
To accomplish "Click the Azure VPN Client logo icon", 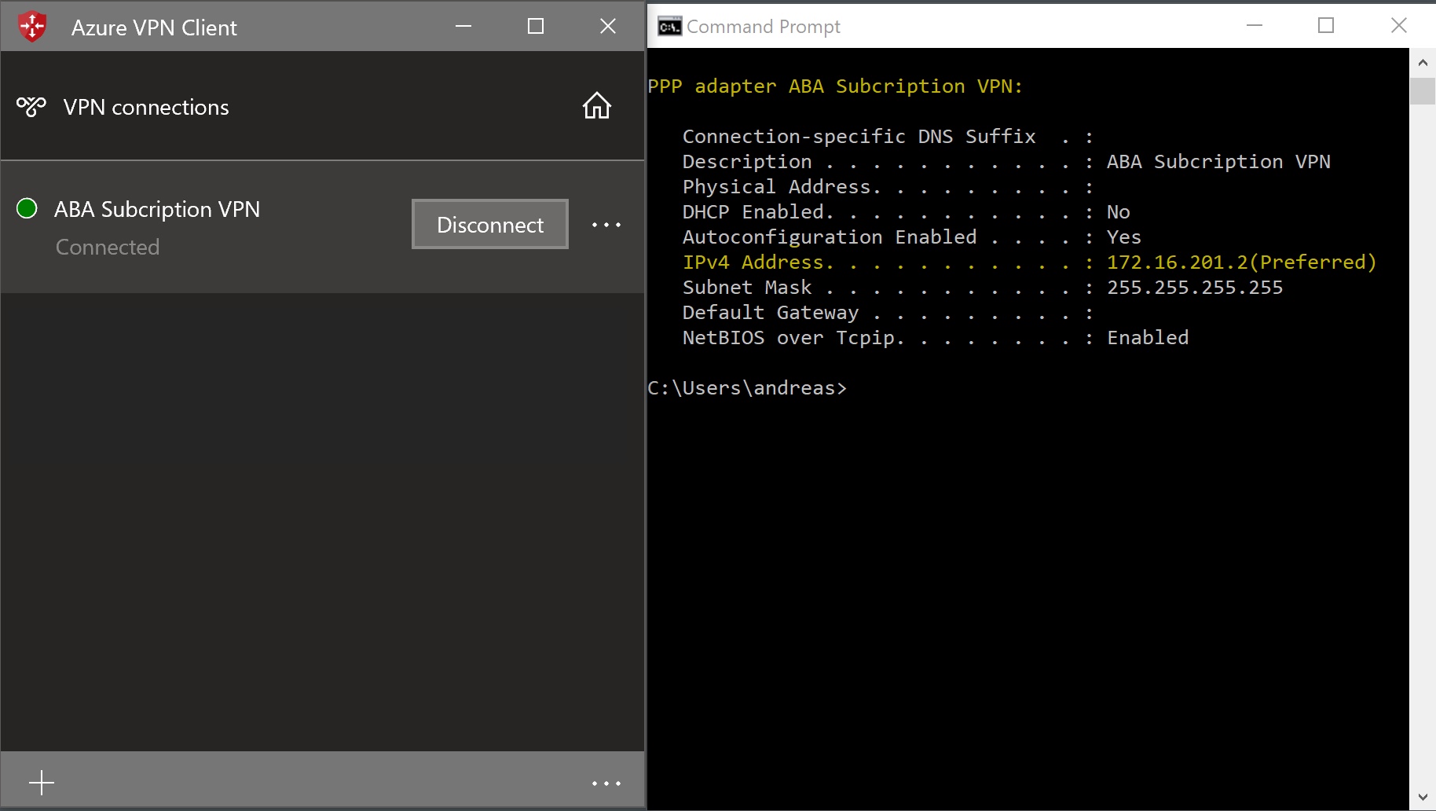I will pyautogui.click(x=31, y=25).
